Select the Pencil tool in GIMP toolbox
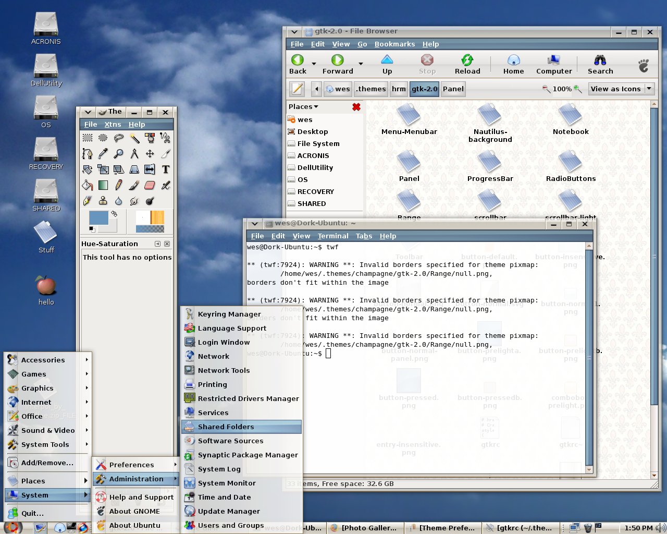Viewport: 667px width, 534px height. point(119,185)
